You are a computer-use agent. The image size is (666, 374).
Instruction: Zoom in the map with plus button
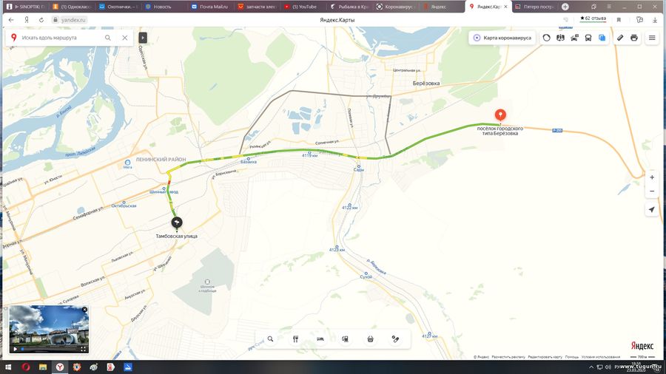(652, 177)
